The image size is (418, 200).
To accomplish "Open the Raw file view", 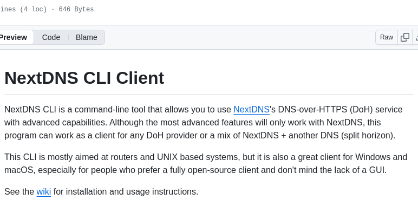I will pyautogui.click(x=387, y=37).
